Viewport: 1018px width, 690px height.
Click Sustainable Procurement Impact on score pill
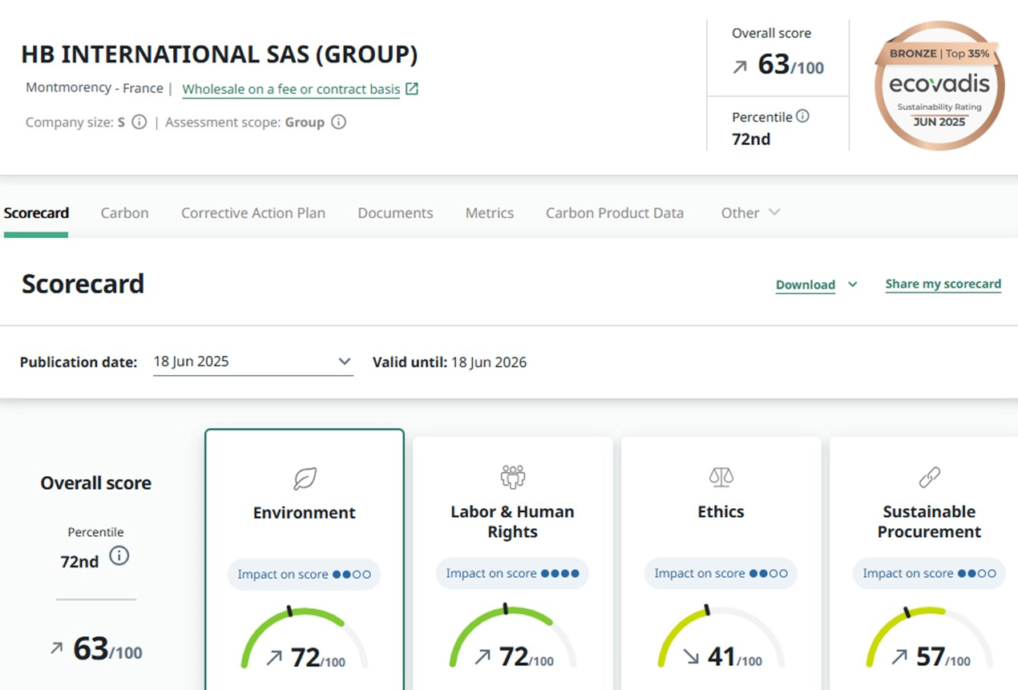(x=929, y=574)
